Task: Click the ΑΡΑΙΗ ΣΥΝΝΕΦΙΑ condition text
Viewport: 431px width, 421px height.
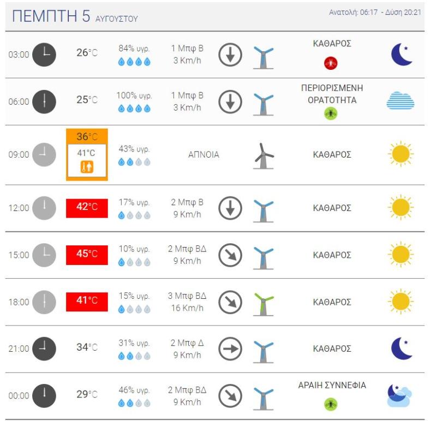Action: pyautogui.click(x=332, y=385)
